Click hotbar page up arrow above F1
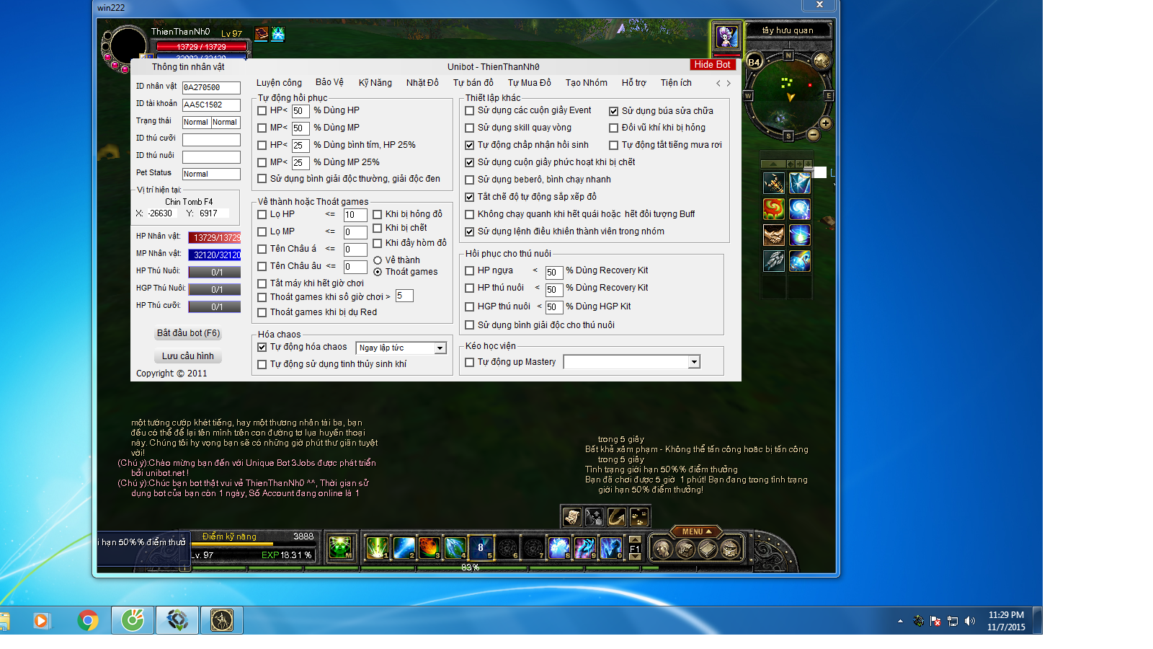This screenshot has height=649, width=1153. (635, 539)
